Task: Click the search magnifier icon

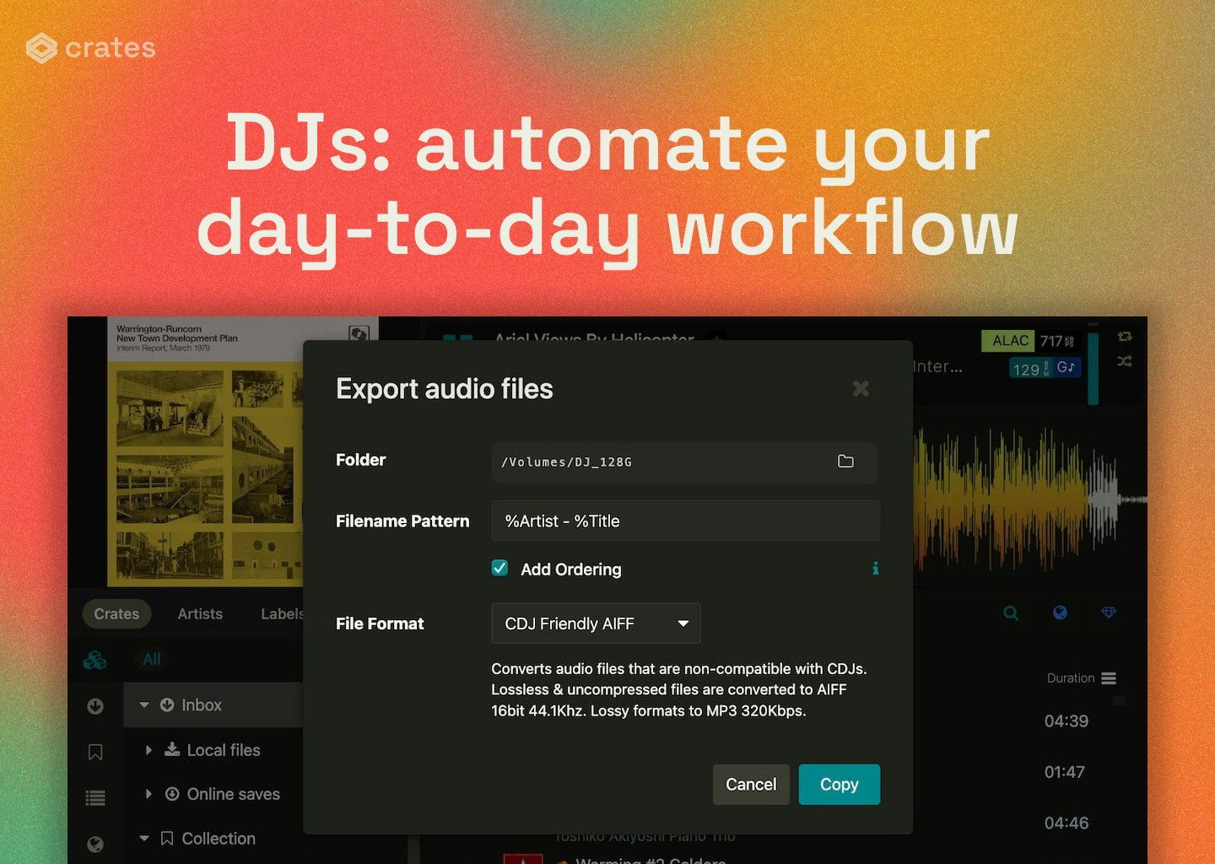Action: (x=1011, y=613)
